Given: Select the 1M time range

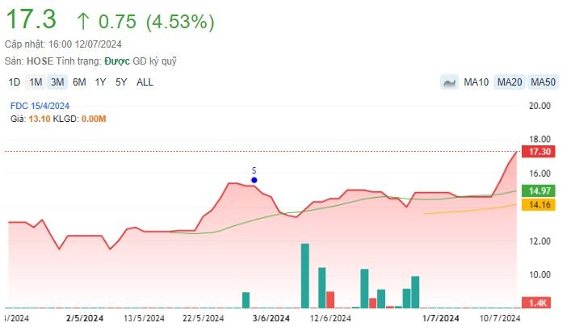Looking at the screenshot, I should click(x=36, y=82).
